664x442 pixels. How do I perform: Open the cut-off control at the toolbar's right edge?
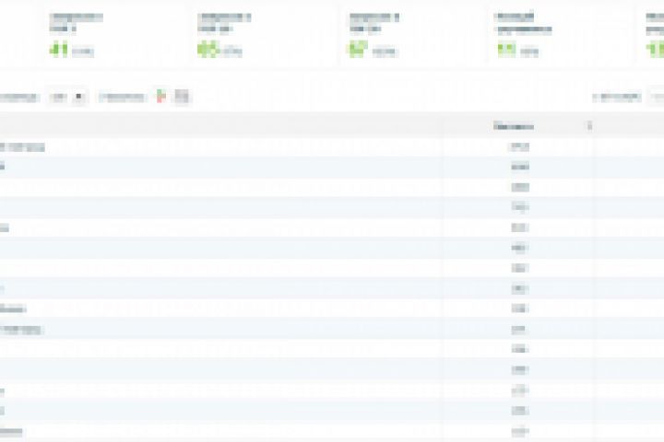(657, 98)
